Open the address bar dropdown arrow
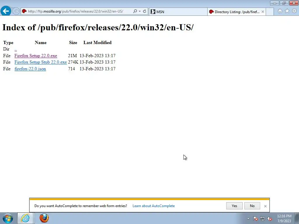Screen dimensions: 299x224 click(x=140, y=11)
